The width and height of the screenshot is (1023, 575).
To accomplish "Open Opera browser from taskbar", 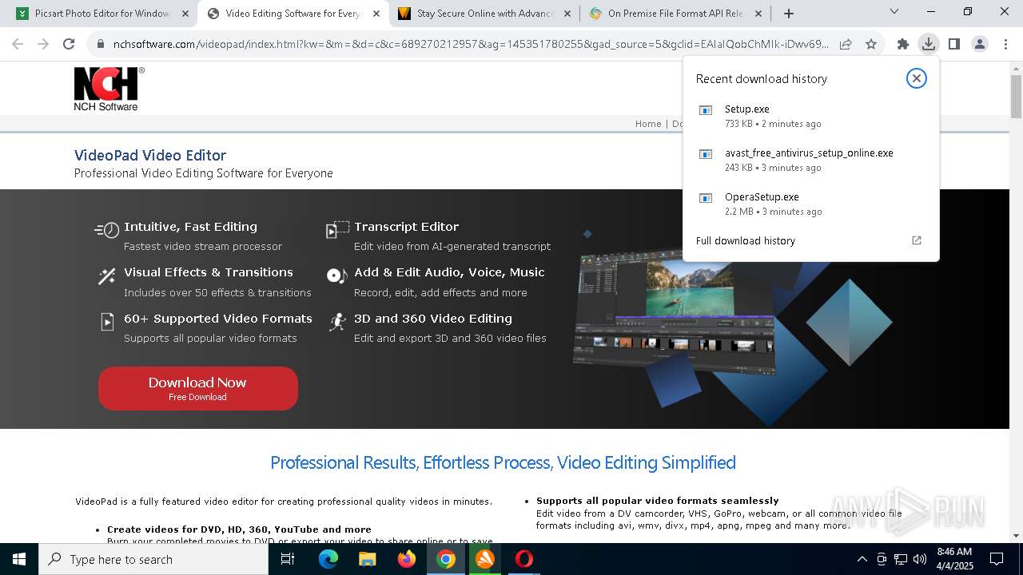I will [524, 559].
